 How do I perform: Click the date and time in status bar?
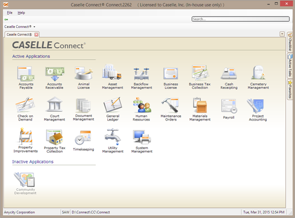(263, 212)
